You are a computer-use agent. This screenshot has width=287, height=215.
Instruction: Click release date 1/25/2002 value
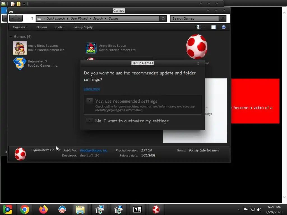148,155
